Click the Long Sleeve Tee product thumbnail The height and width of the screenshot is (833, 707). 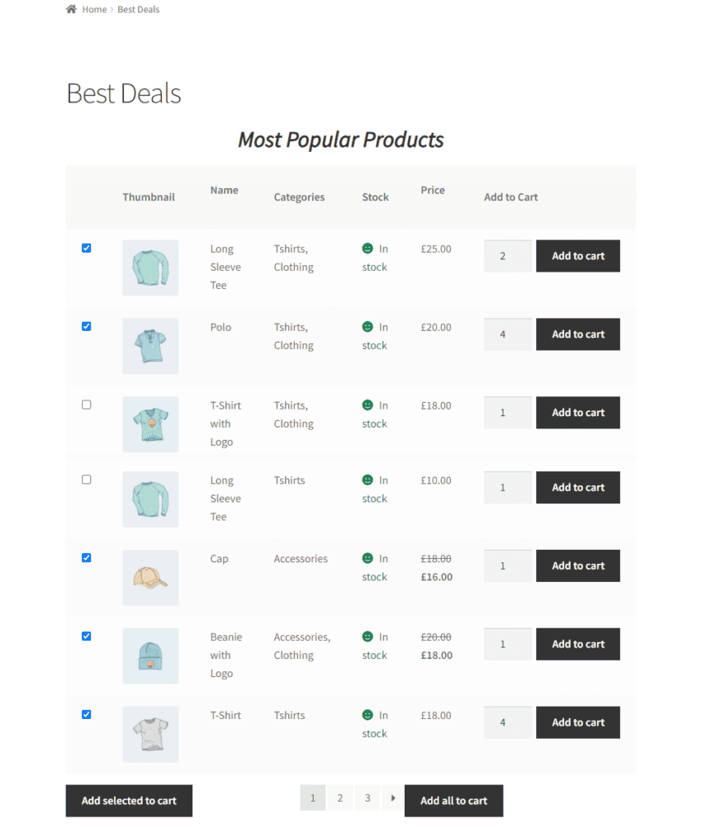pos(149,267)
